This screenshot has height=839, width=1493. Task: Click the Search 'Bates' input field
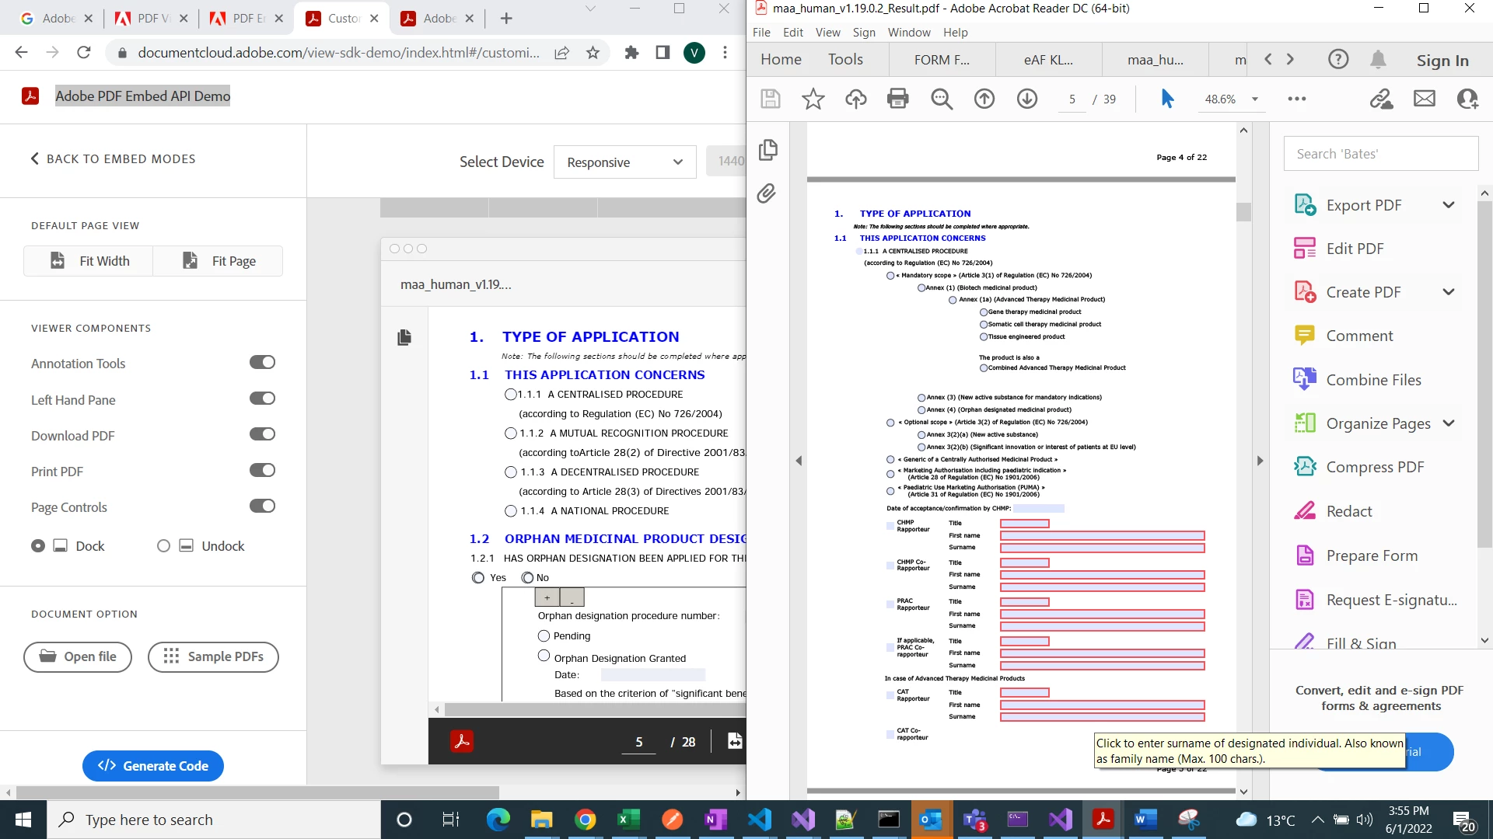point(1380,154)
